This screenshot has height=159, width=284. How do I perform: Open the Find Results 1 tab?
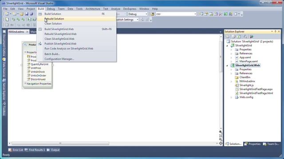[35, 150]
